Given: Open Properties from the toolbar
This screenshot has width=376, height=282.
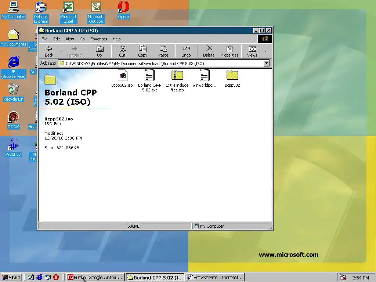Looking at the screenshot, I should (x=229, y=51).
